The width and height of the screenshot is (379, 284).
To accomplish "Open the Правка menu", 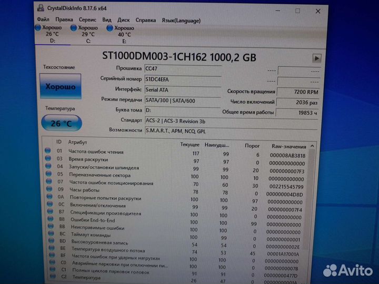I will (64, 20).
